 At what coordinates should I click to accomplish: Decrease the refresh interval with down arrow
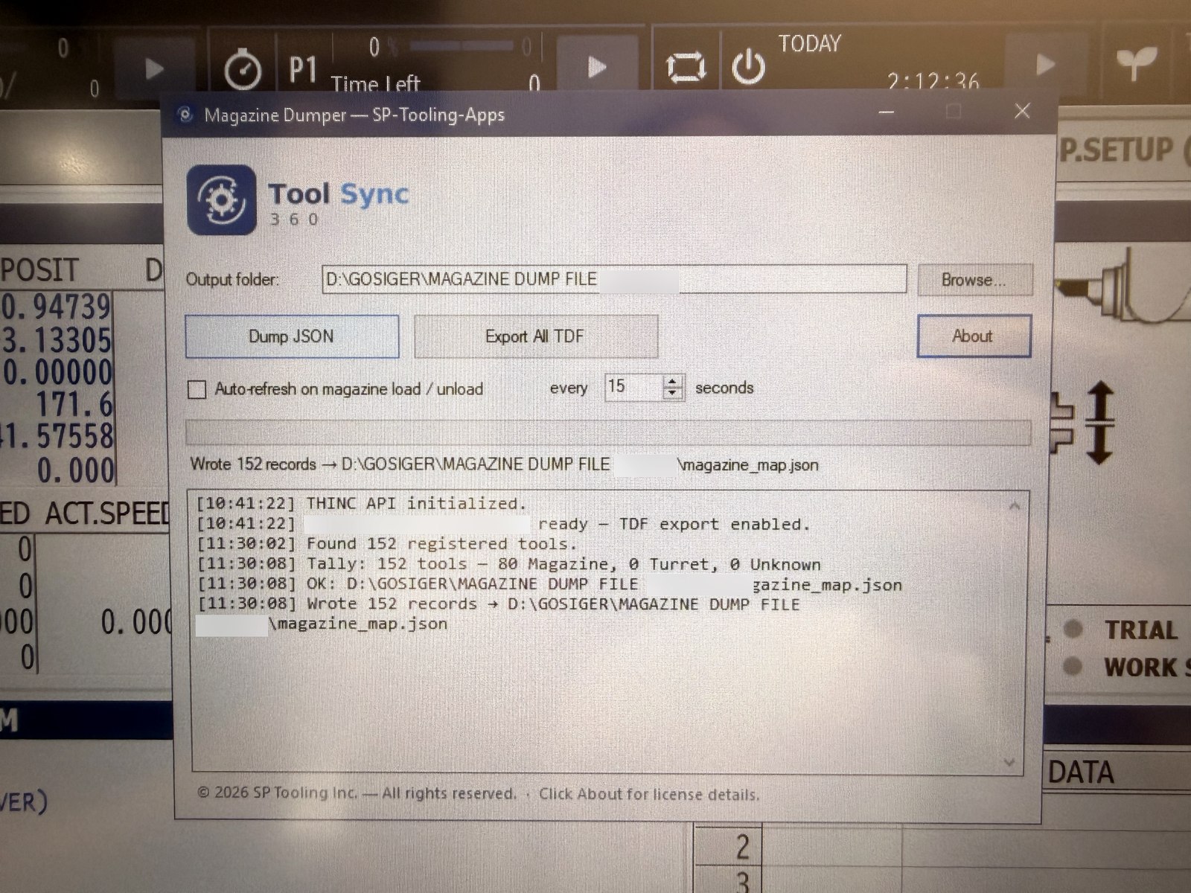673,393
